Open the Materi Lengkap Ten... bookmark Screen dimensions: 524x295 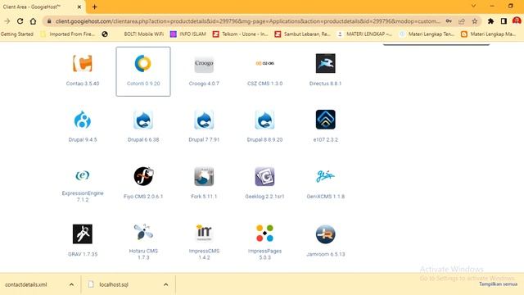[x=427, y=34]
